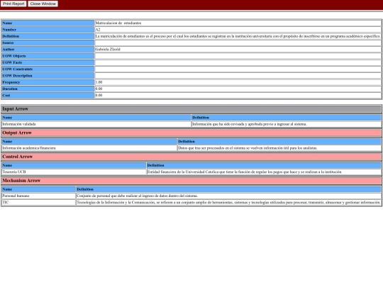Select the 'Tesorería UCB' control name
This screenshot has height=287, width=383.
[14, 171]
